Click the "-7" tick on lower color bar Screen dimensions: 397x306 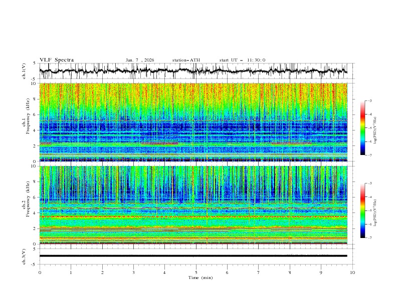click(369, 237)
